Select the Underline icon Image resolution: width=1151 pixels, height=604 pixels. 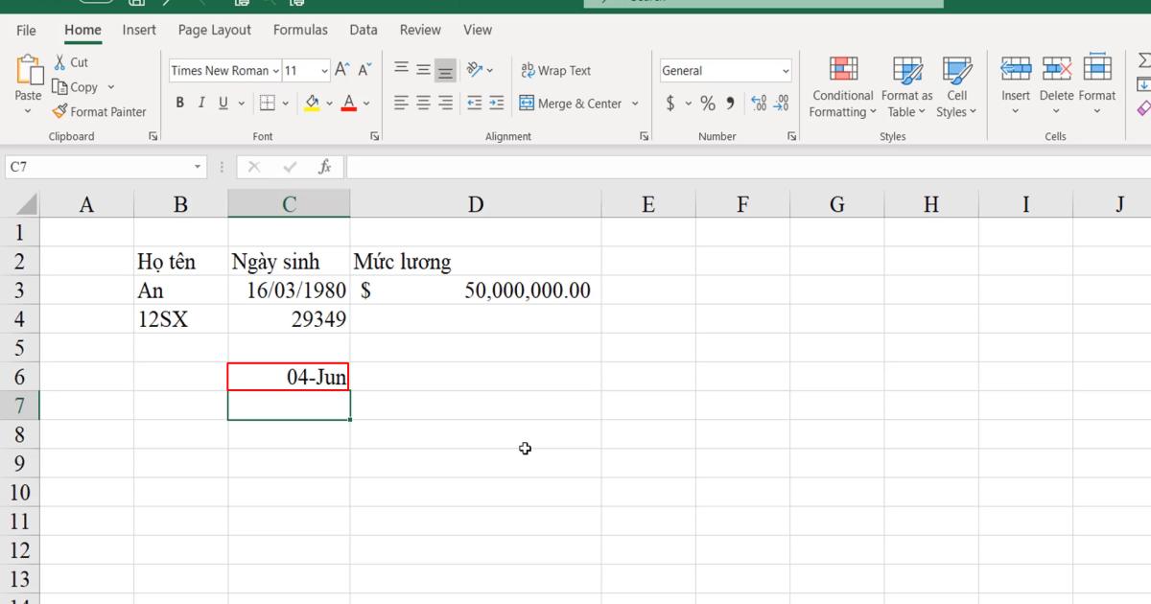223,103
